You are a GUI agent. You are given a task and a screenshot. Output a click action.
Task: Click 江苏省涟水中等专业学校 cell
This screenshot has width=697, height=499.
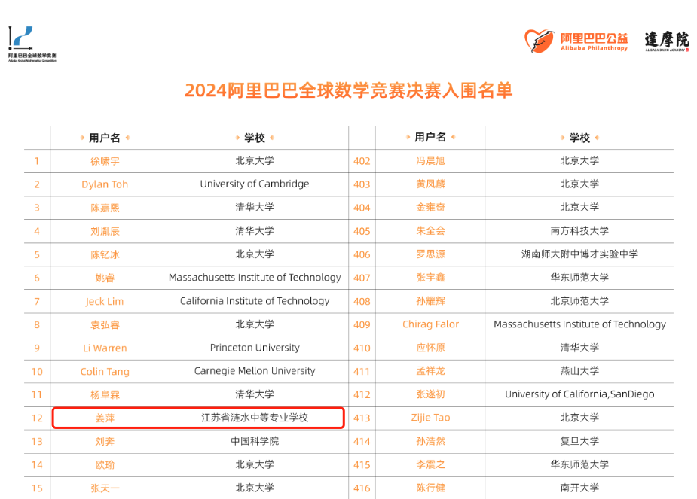(x=255, y=418)
